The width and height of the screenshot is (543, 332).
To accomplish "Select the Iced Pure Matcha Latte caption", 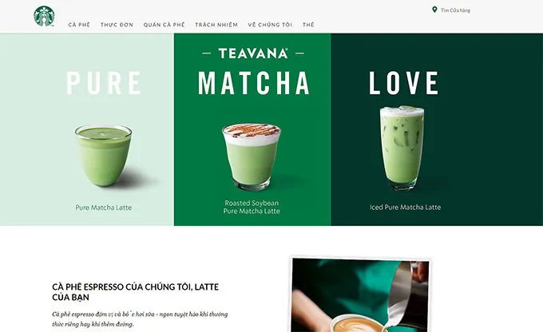I will (405, 207).
